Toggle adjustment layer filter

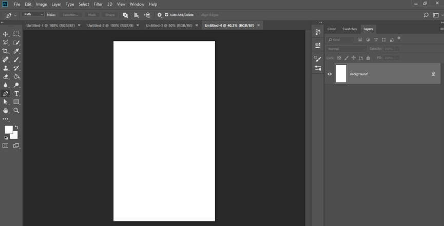click(368, 40)
